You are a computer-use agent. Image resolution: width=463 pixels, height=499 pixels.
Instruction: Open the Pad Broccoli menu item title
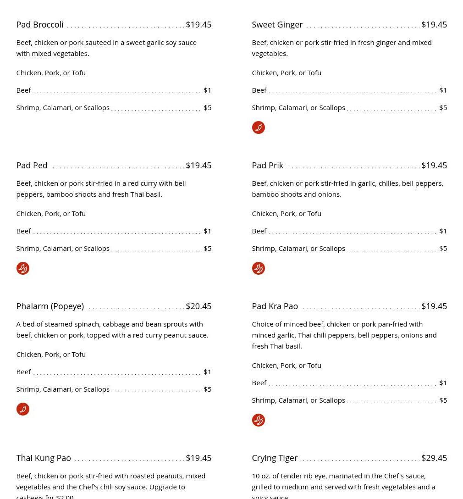click(40, 25)
